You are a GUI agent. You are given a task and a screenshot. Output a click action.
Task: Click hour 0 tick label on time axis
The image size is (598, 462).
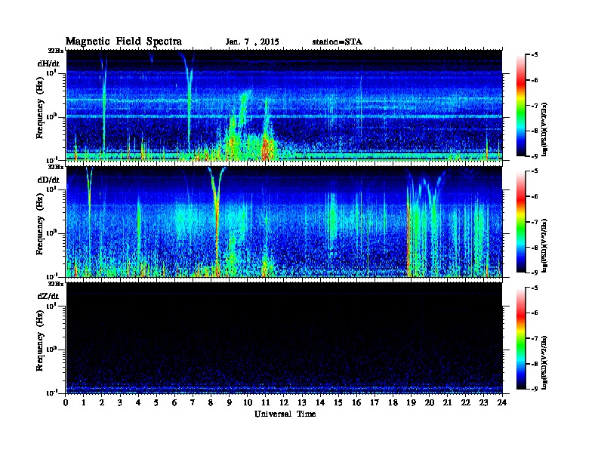coord(66,402)
